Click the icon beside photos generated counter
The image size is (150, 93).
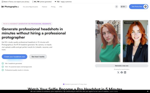(x=33, y=2)
